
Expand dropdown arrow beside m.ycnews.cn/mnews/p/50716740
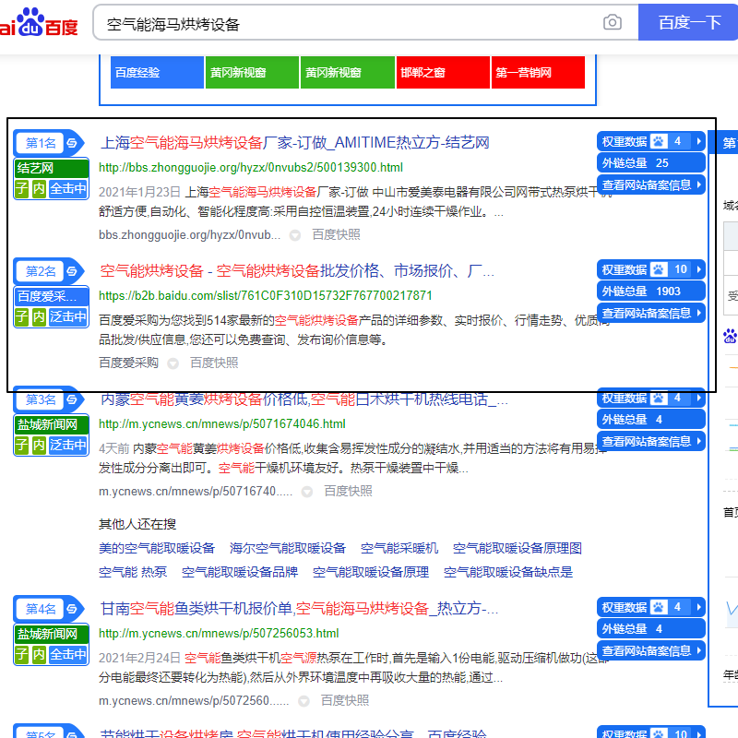[x=307, y=492]
